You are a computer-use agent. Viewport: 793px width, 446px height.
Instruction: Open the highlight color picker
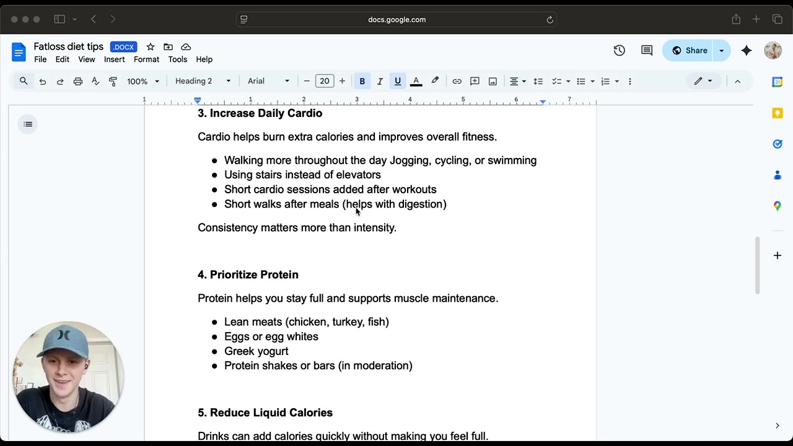[x=435, y=81]
